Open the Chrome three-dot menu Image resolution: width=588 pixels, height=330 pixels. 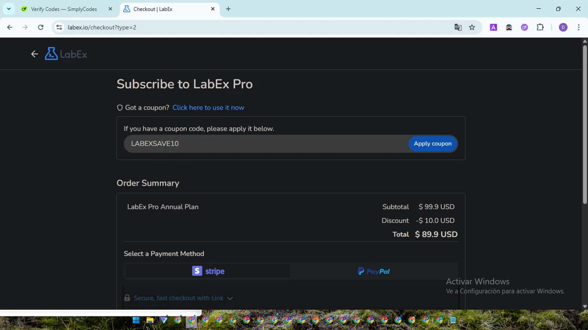(579, 27)
